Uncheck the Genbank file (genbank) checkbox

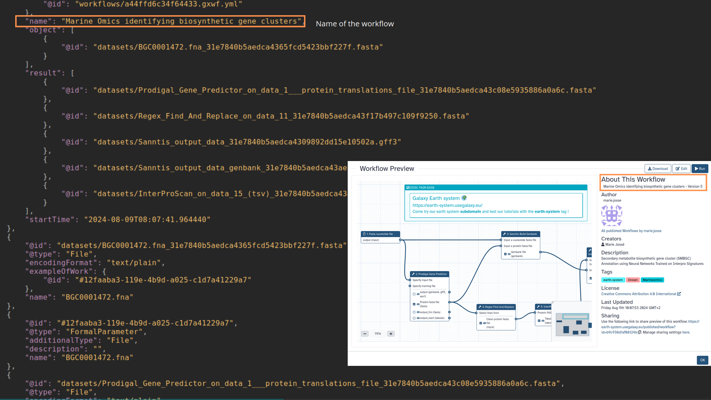[x=505, y=254]
